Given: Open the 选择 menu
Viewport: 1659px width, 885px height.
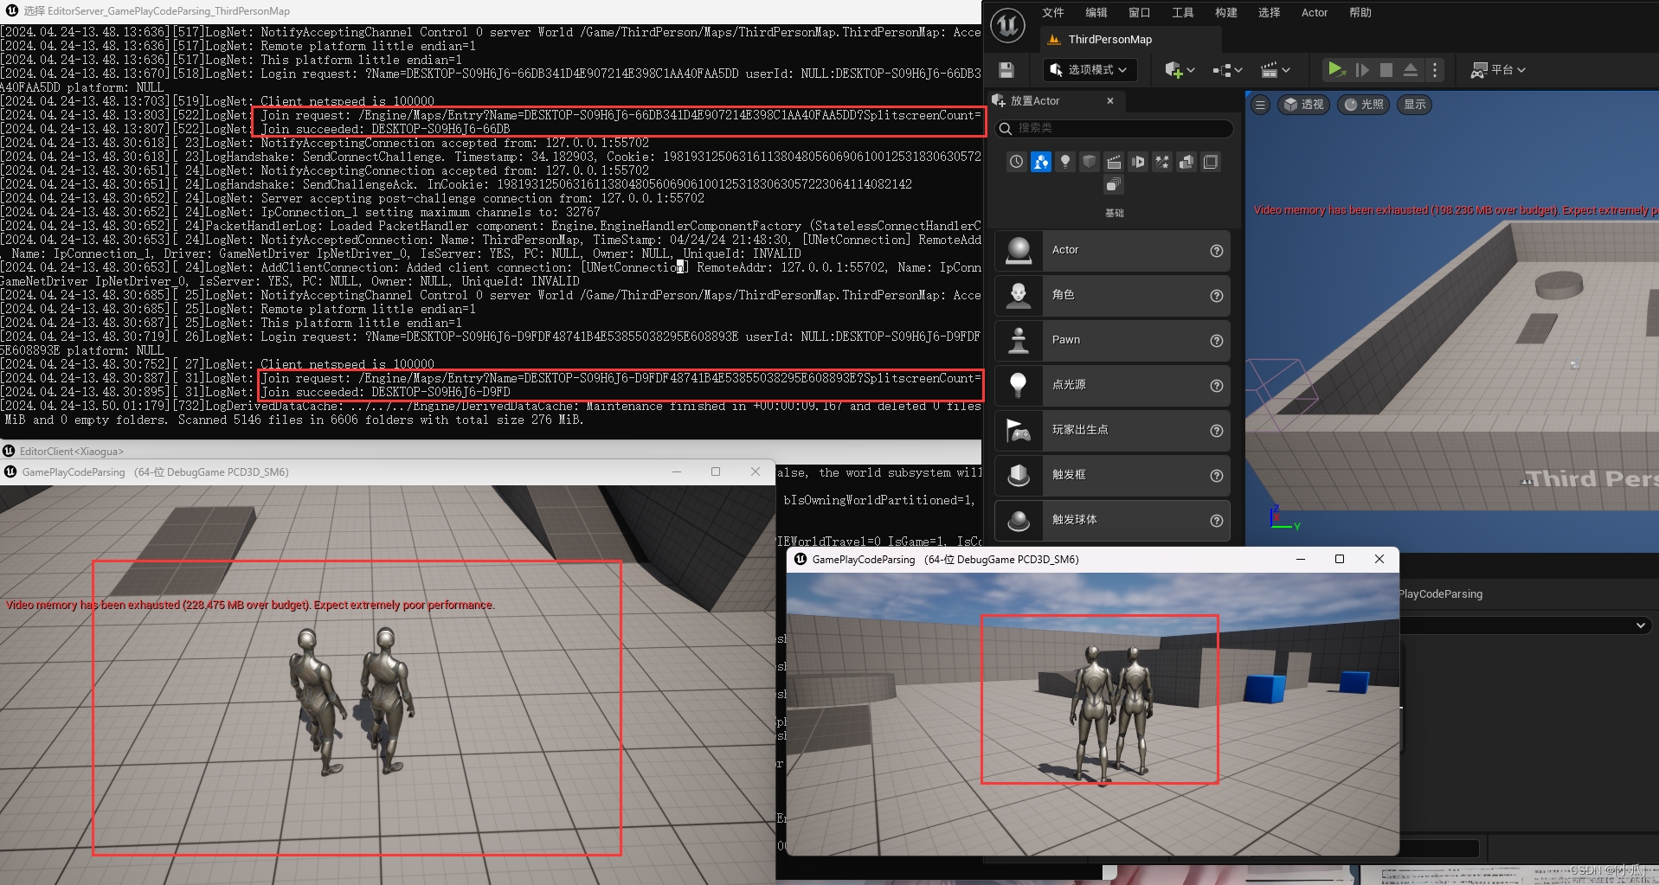Looking at the screenshot, I should click(x=1270, y=13).
